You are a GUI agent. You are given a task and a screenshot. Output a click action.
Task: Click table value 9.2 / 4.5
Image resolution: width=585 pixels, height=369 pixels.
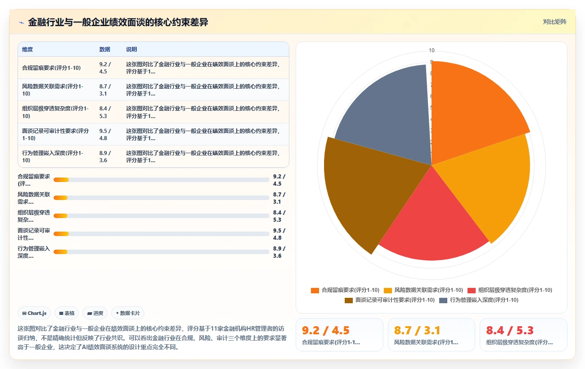(x=106, y=68)
